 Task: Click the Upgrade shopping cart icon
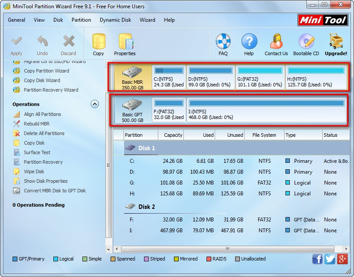pos(336,43)
